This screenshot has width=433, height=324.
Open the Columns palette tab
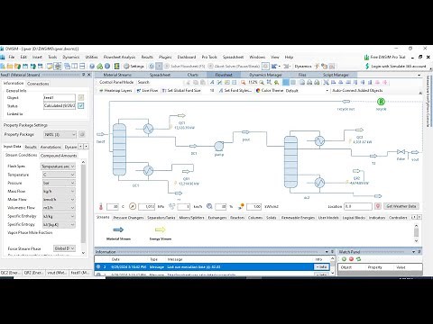click(255, 218)
